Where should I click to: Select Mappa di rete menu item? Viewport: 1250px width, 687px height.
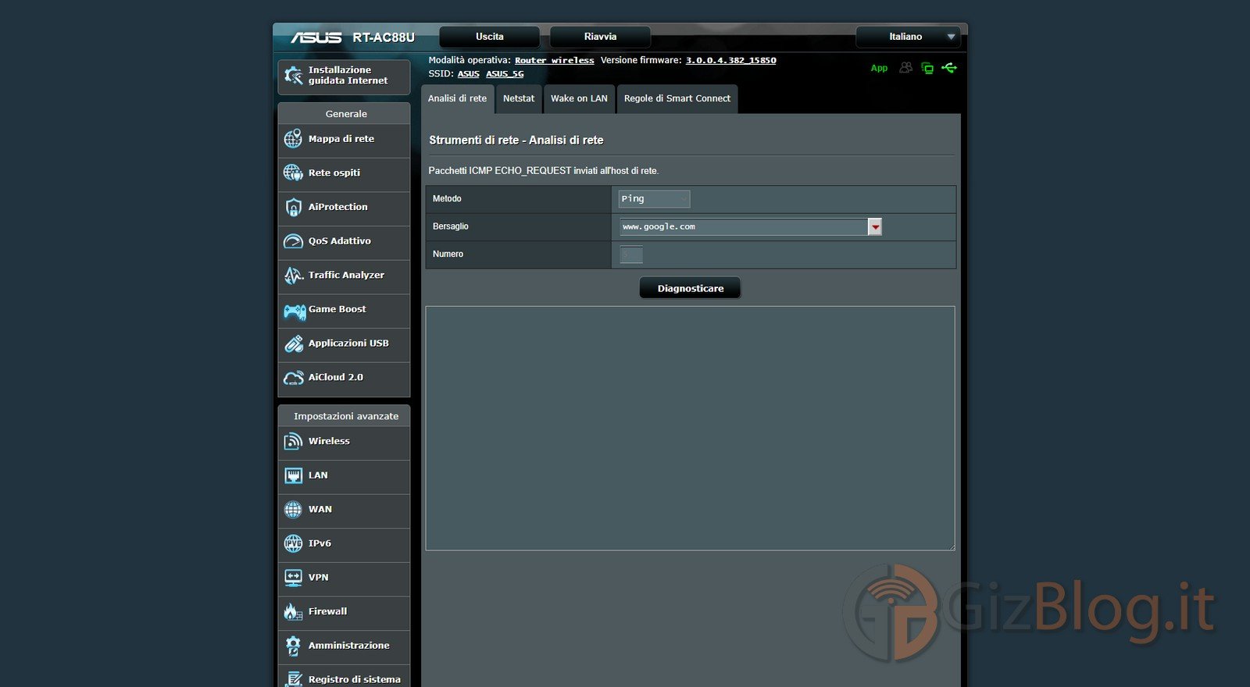coord(344,139)
